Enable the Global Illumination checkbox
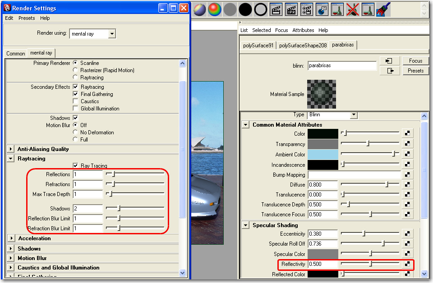The width and height of the screenshot is (433, 283). [x=75, y=108]
